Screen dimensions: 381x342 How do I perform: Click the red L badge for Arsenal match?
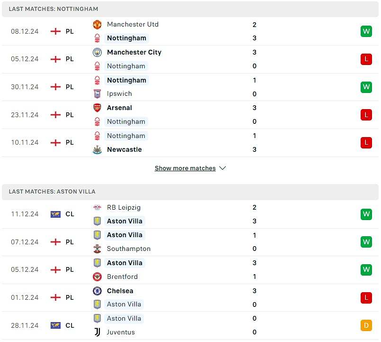click(366, 115)
